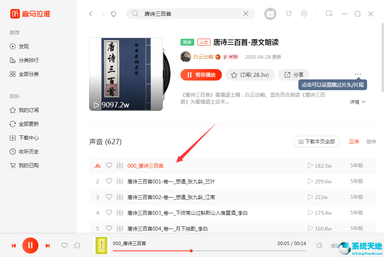Download track 唐诗三百首001-卷一_感遇_张九龄_兰叶
384x257 pixels.
tap(120, 181)
